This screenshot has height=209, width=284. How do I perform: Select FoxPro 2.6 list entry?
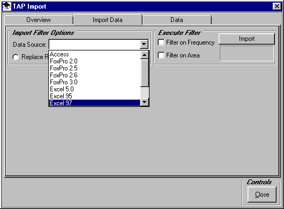tap(94, 75)
